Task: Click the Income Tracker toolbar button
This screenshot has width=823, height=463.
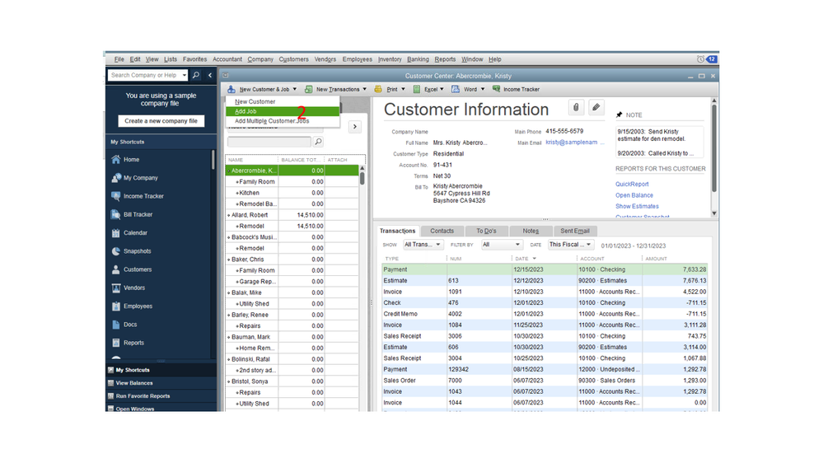Action: click(x=516, y=89)
